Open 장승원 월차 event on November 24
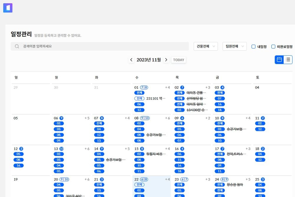Image resolution: width=295 pixels, height=197 pixels. point(235,185)
